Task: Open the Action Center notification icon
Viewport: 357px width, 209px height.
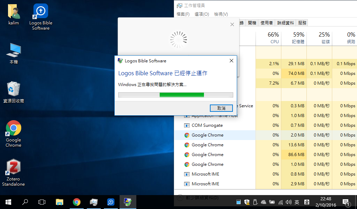Action: pos(346,202)
